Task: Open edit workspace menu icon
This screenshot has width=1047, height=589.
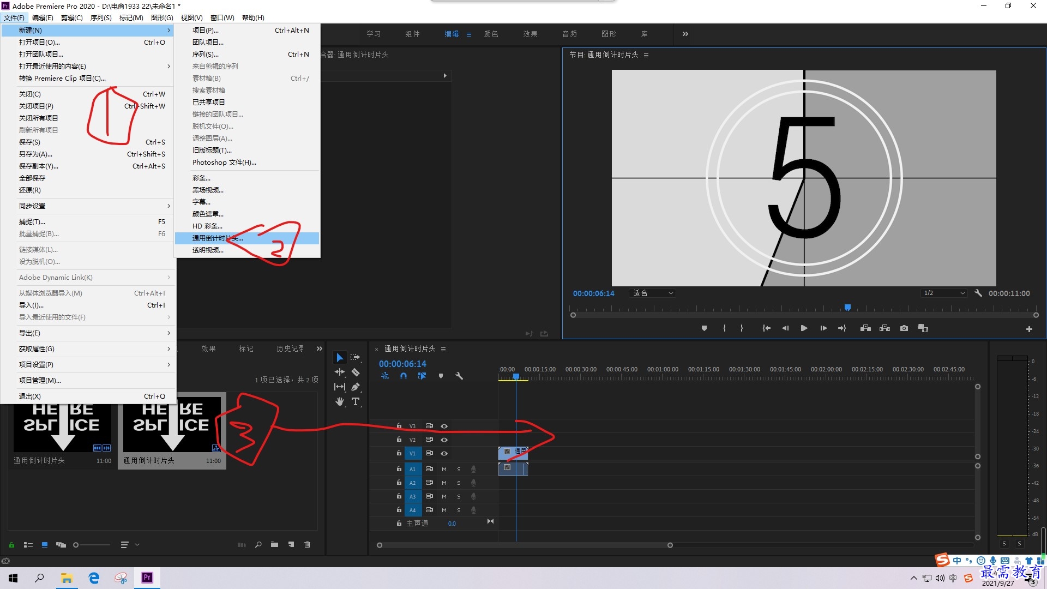Action: [468, 34]
